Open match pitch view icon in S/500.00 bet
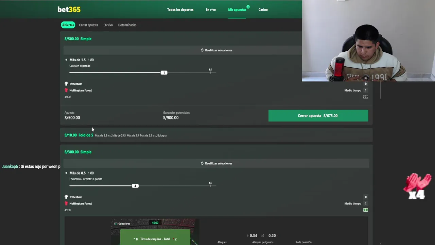 (365, 97)
